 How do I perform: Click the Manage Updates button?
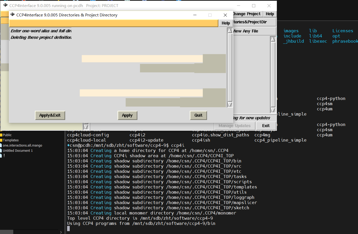(x=235, y=125)
